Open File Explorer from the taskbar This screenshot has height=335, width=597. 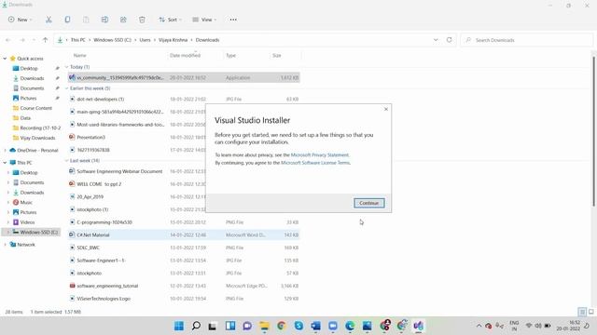(264, 326)
